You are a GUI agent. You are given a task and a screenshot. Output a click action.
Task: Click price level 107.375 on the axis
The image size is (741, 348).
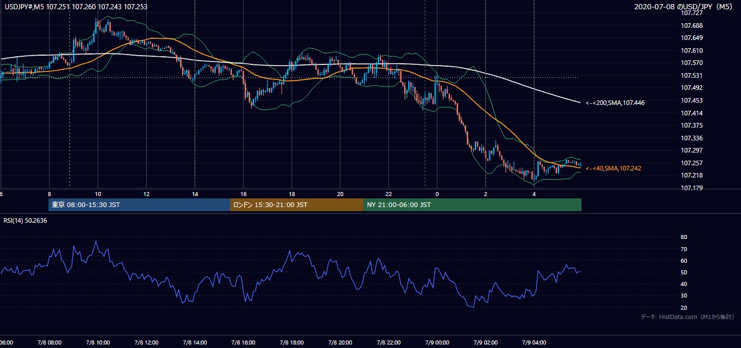[692, 125]
